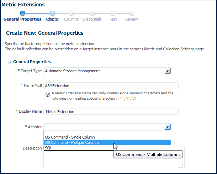Focus the Display Name input field

coord(111,112)
